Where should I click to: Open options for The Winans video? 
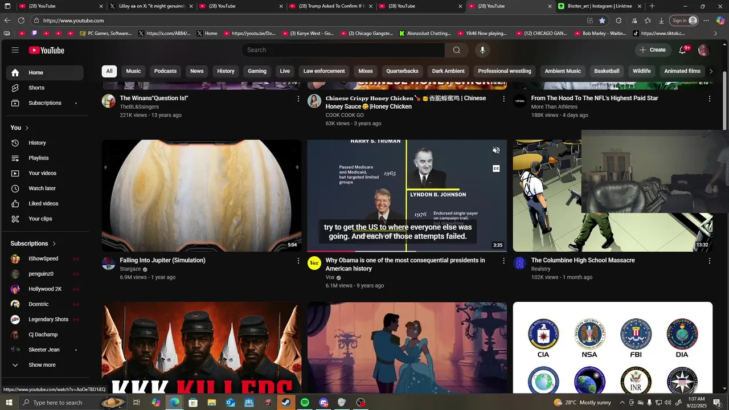298,99
